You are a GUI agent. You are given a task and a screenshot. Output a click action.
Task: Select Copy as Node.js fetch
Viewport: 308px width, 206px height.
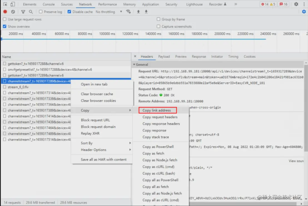(160, 160)
